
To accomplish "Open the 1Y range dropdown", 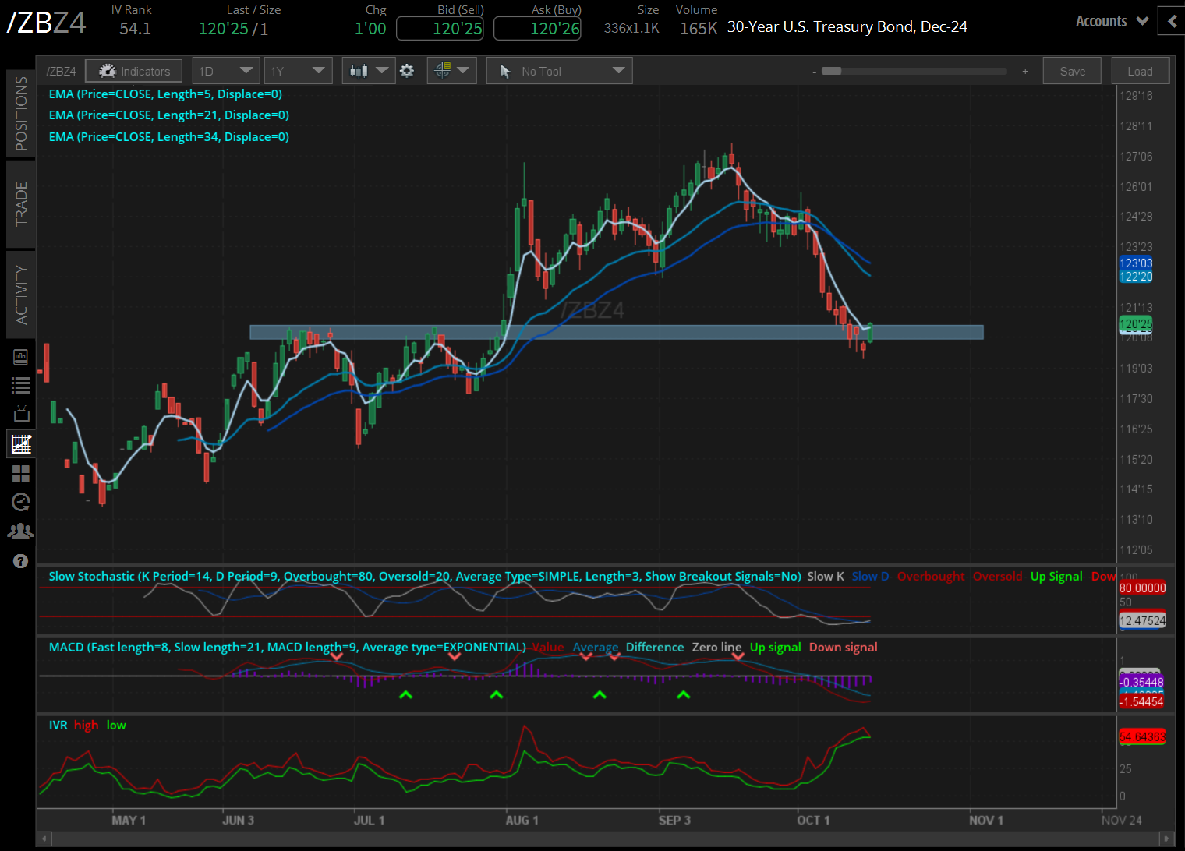I will [298, 70].
